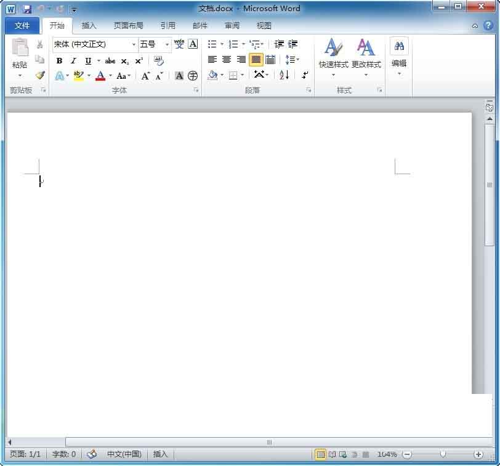Image resolution: width=500 pixels, height=466 pixels.
Task: Open the 页面布局 ribbon tab
Action: [128, 26]
